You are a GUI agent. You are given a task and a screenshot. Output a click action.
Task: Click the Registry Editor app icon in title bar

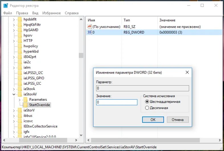(6, 6)
